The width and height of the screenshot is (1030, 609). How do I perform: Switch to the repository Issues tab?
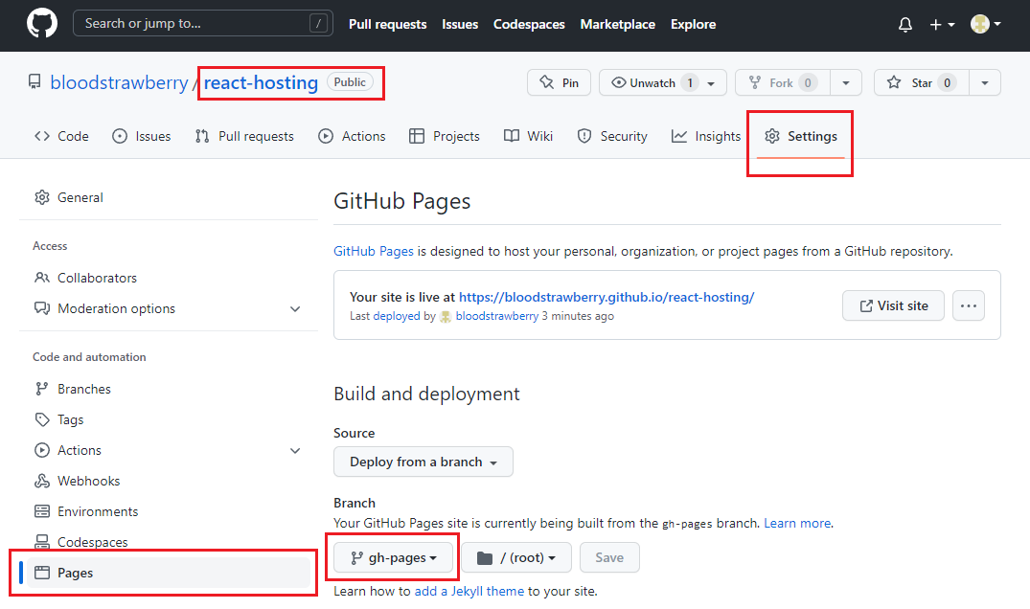141,136
